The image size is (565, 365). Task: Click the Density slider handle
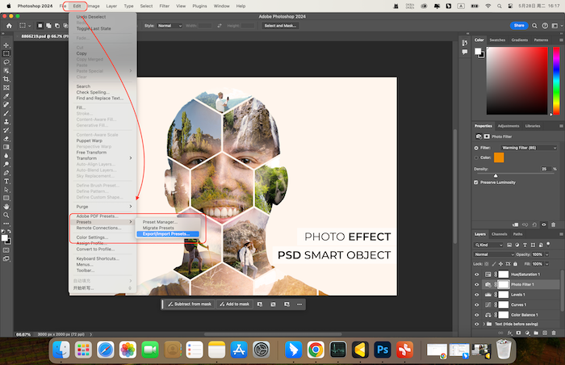pos(496,176)
